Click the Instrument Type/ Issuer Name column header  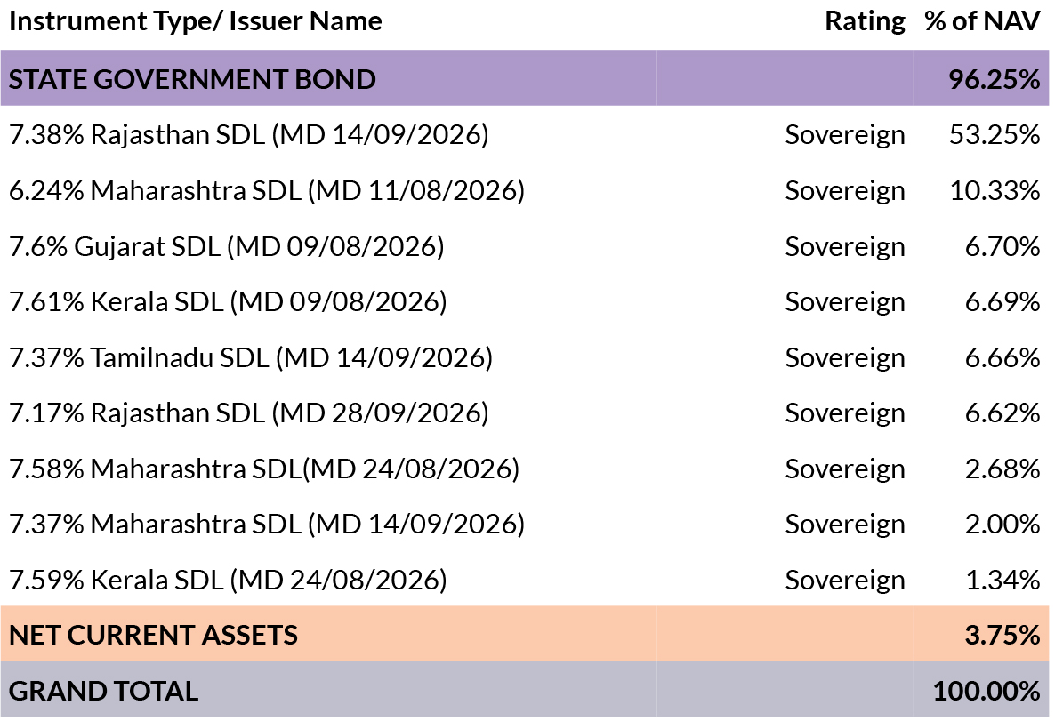pos(195,21)
